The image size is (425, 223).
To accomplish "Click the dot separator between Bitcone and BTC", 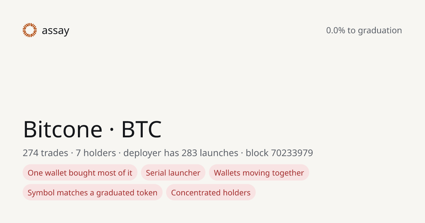I will [x=112, y=131].
